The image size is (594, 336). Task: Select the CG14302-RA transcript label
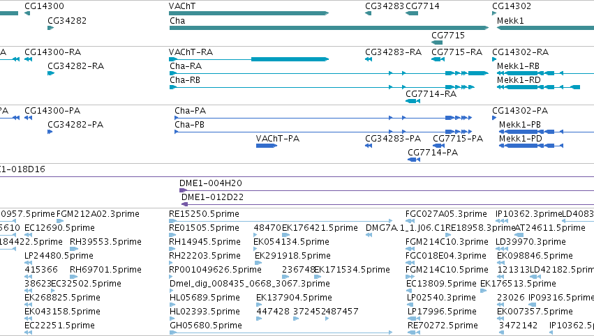(521, 52)
